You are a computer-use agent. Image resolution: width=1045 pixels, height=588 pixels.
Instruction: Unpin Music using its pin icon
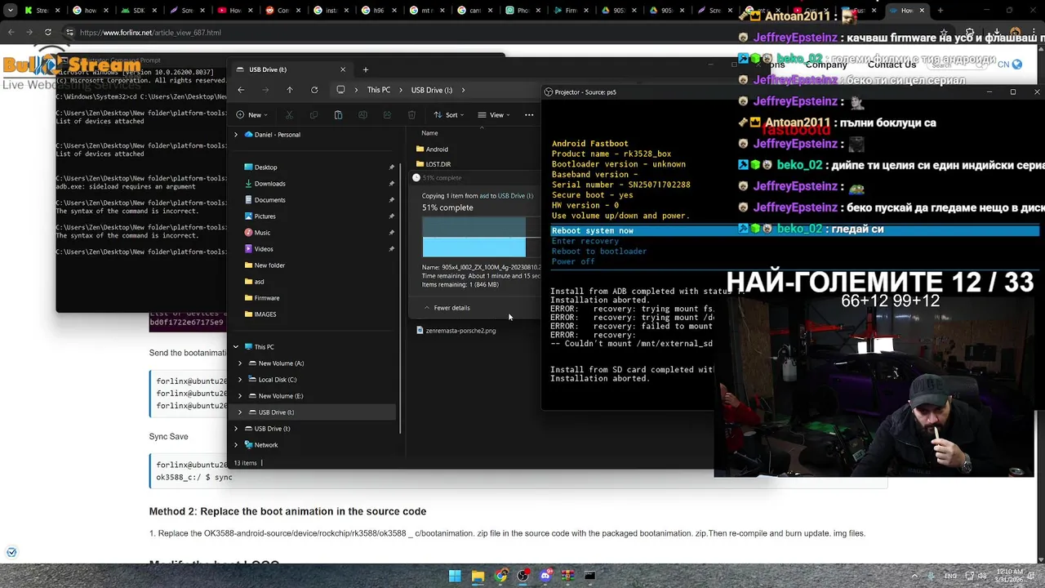(391, 233)
